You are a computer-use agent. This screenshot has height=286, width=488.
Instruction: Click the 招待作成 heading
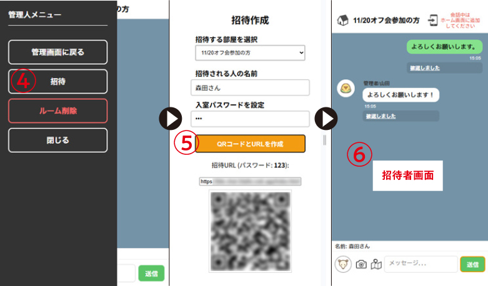pos(250,20)
